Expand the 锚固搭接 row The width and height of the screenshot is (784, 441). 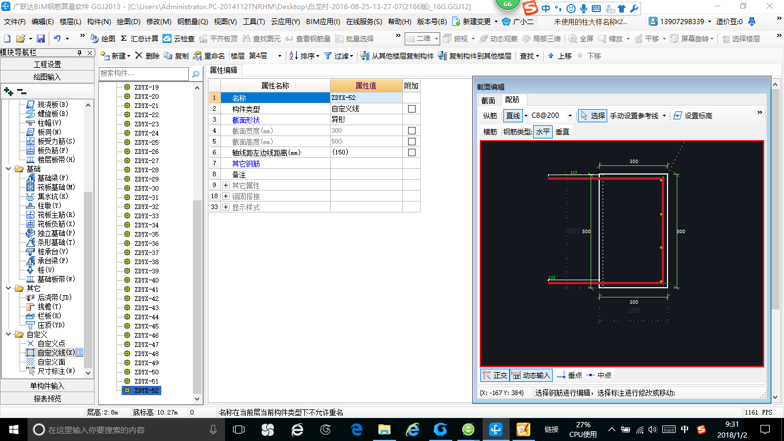(x=226, y=196)
